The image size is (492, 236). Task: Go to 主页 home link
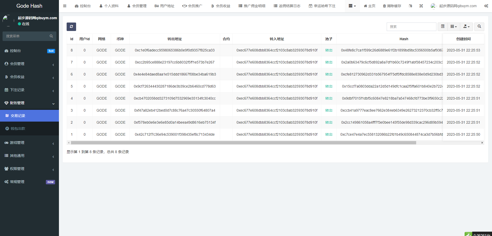[x=369, y=6]
